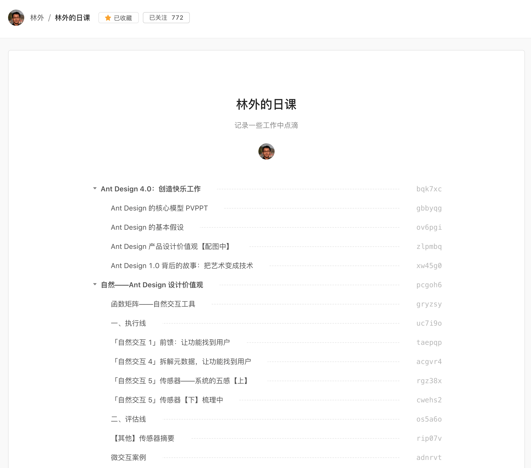Collapse the 自然——Ant Design 设计价值观 section
The image size is (531, 468).
95,284
